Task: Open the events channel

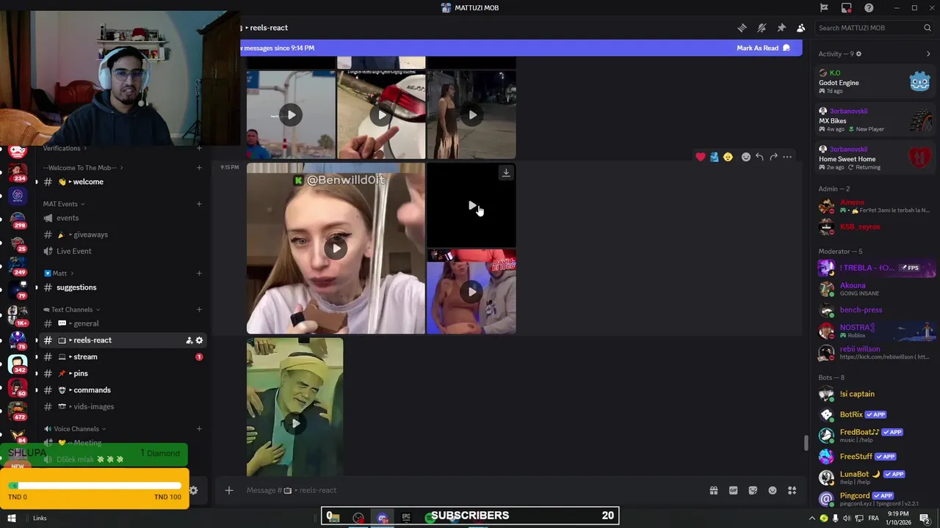Action: coord(121,218)
